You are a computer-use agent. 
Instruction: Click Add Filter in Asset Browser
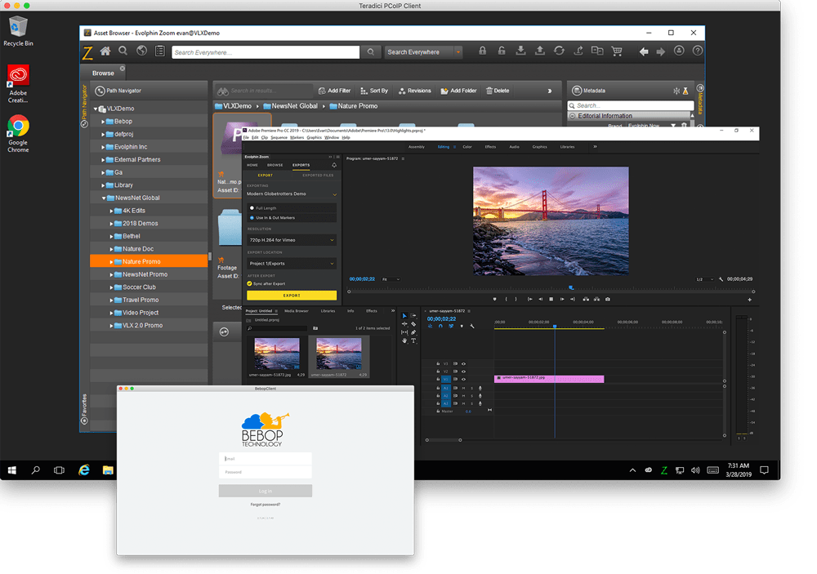(334, 91)
